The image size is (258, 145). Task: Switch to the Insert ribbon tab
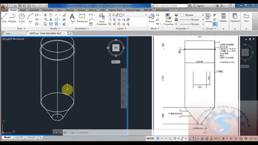tap(23, 10)
